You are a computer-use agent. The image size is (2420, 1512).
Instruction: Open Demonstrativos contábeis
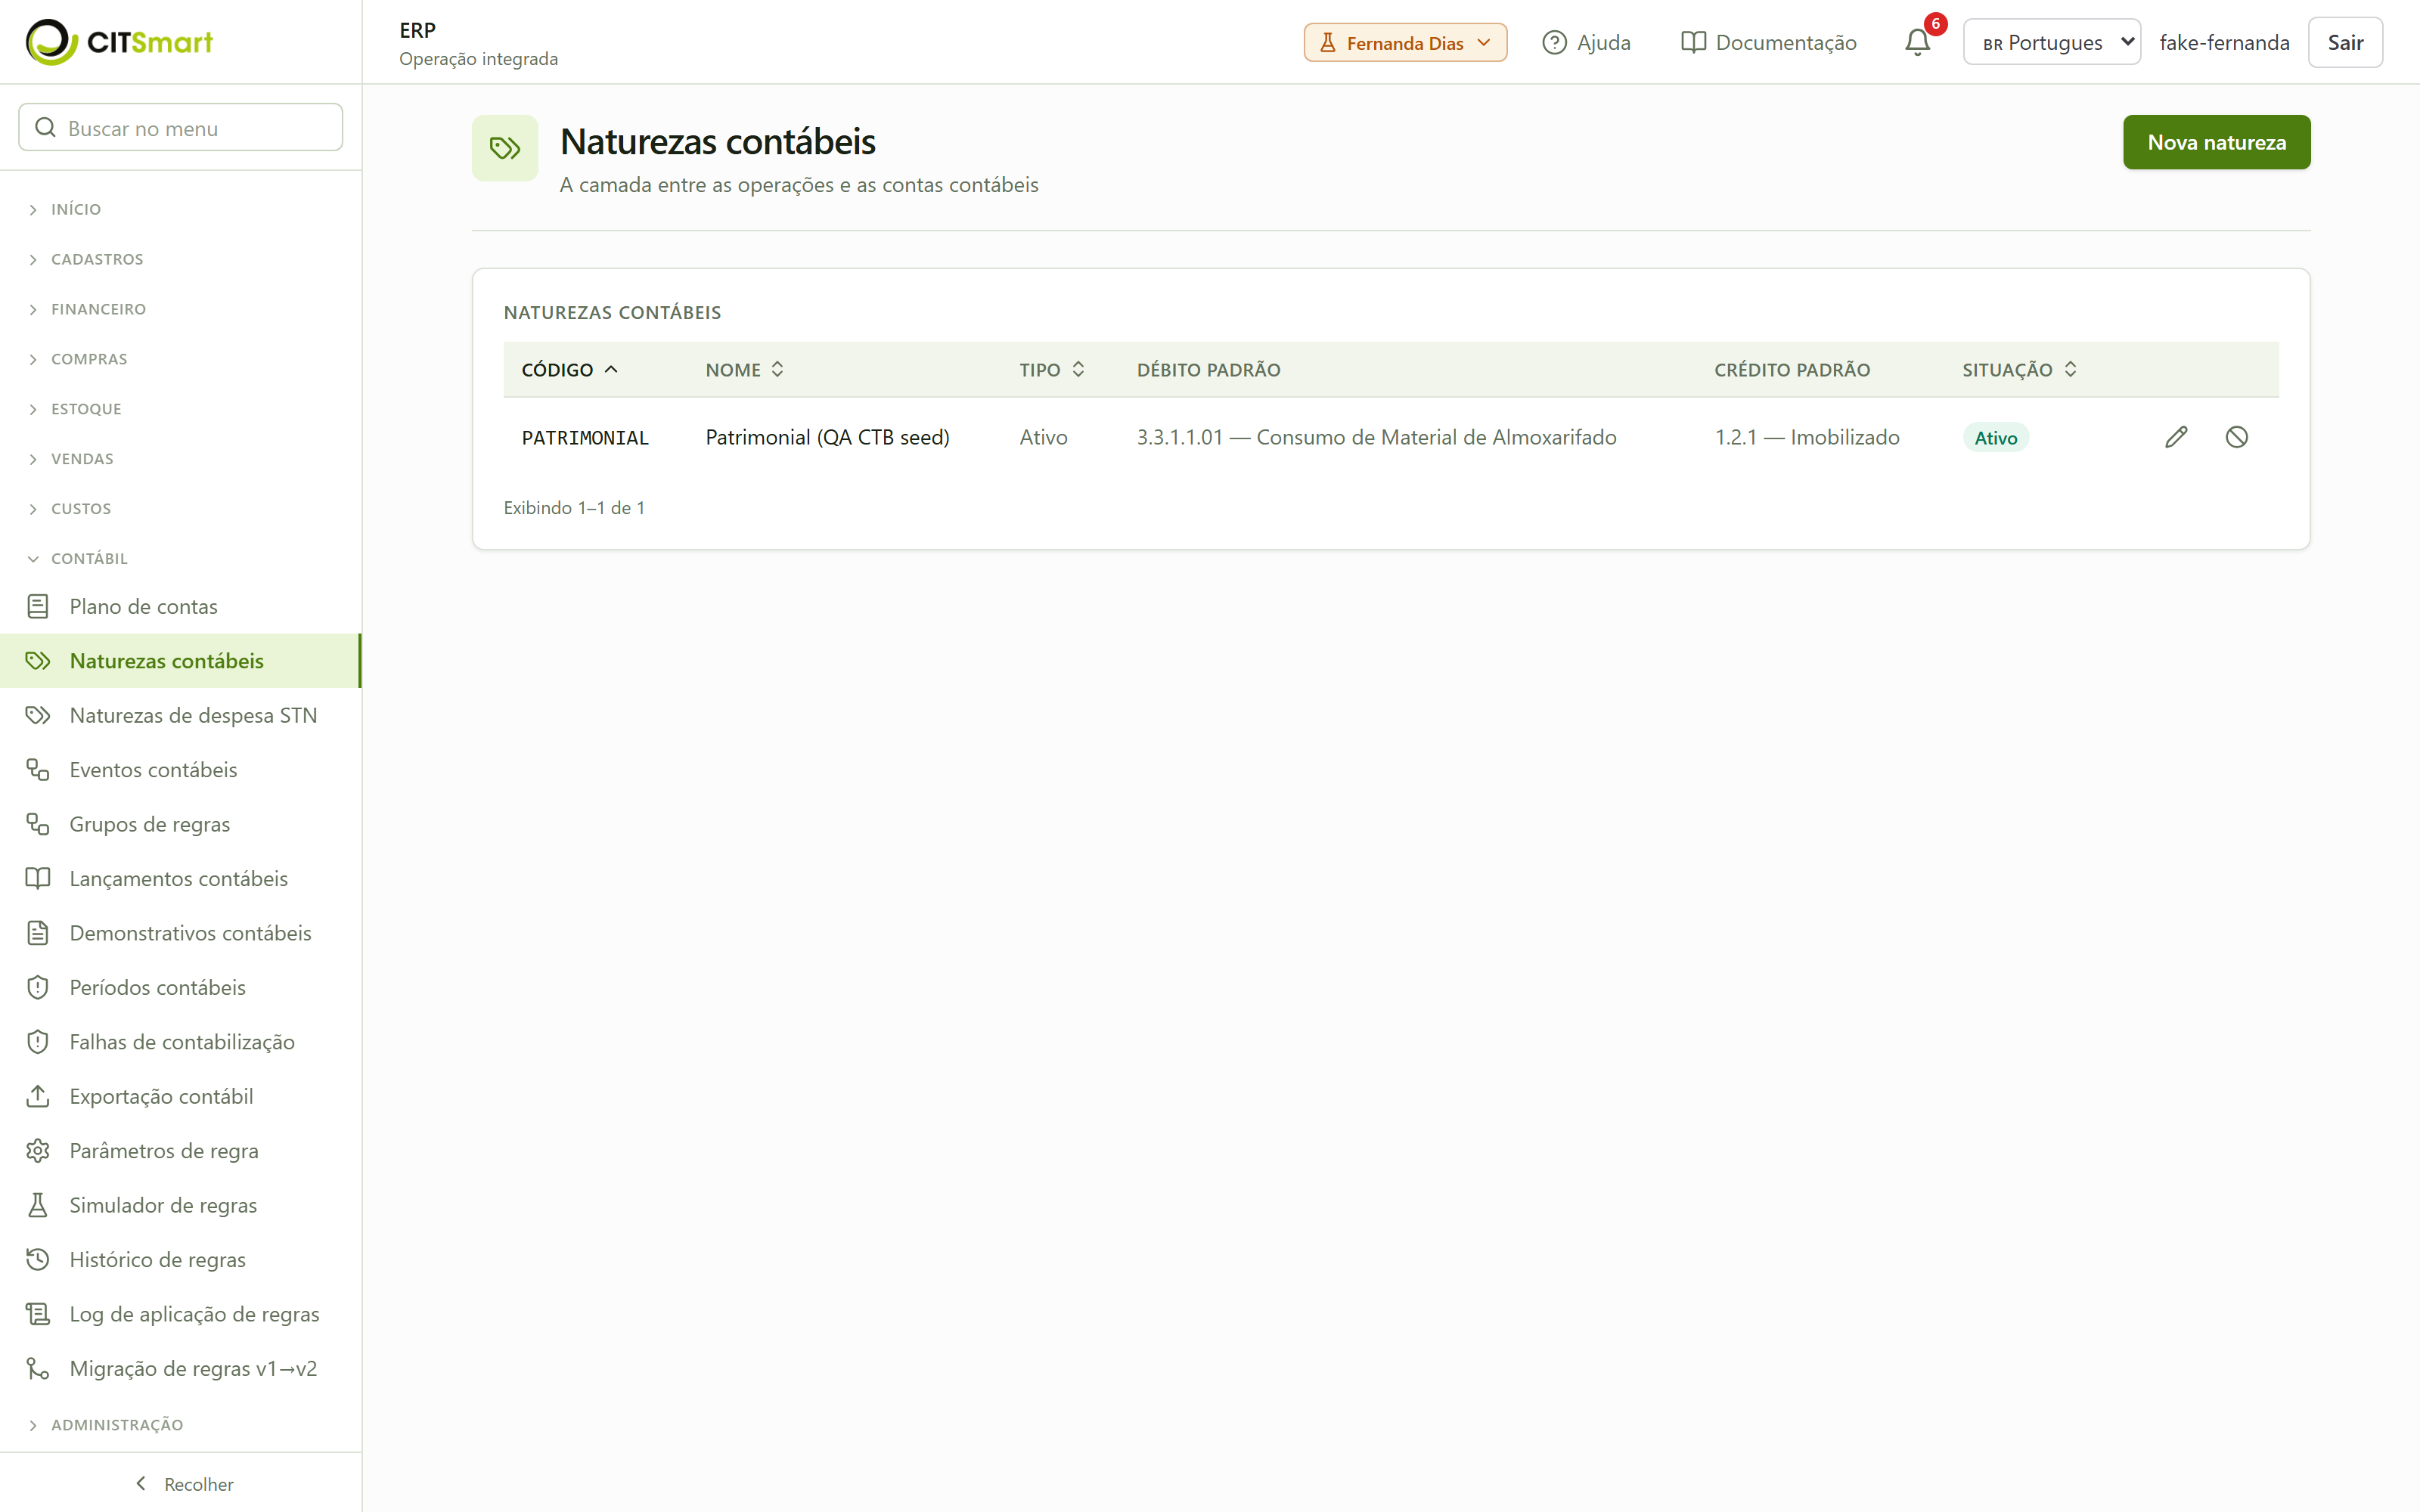tap(181, 933)
